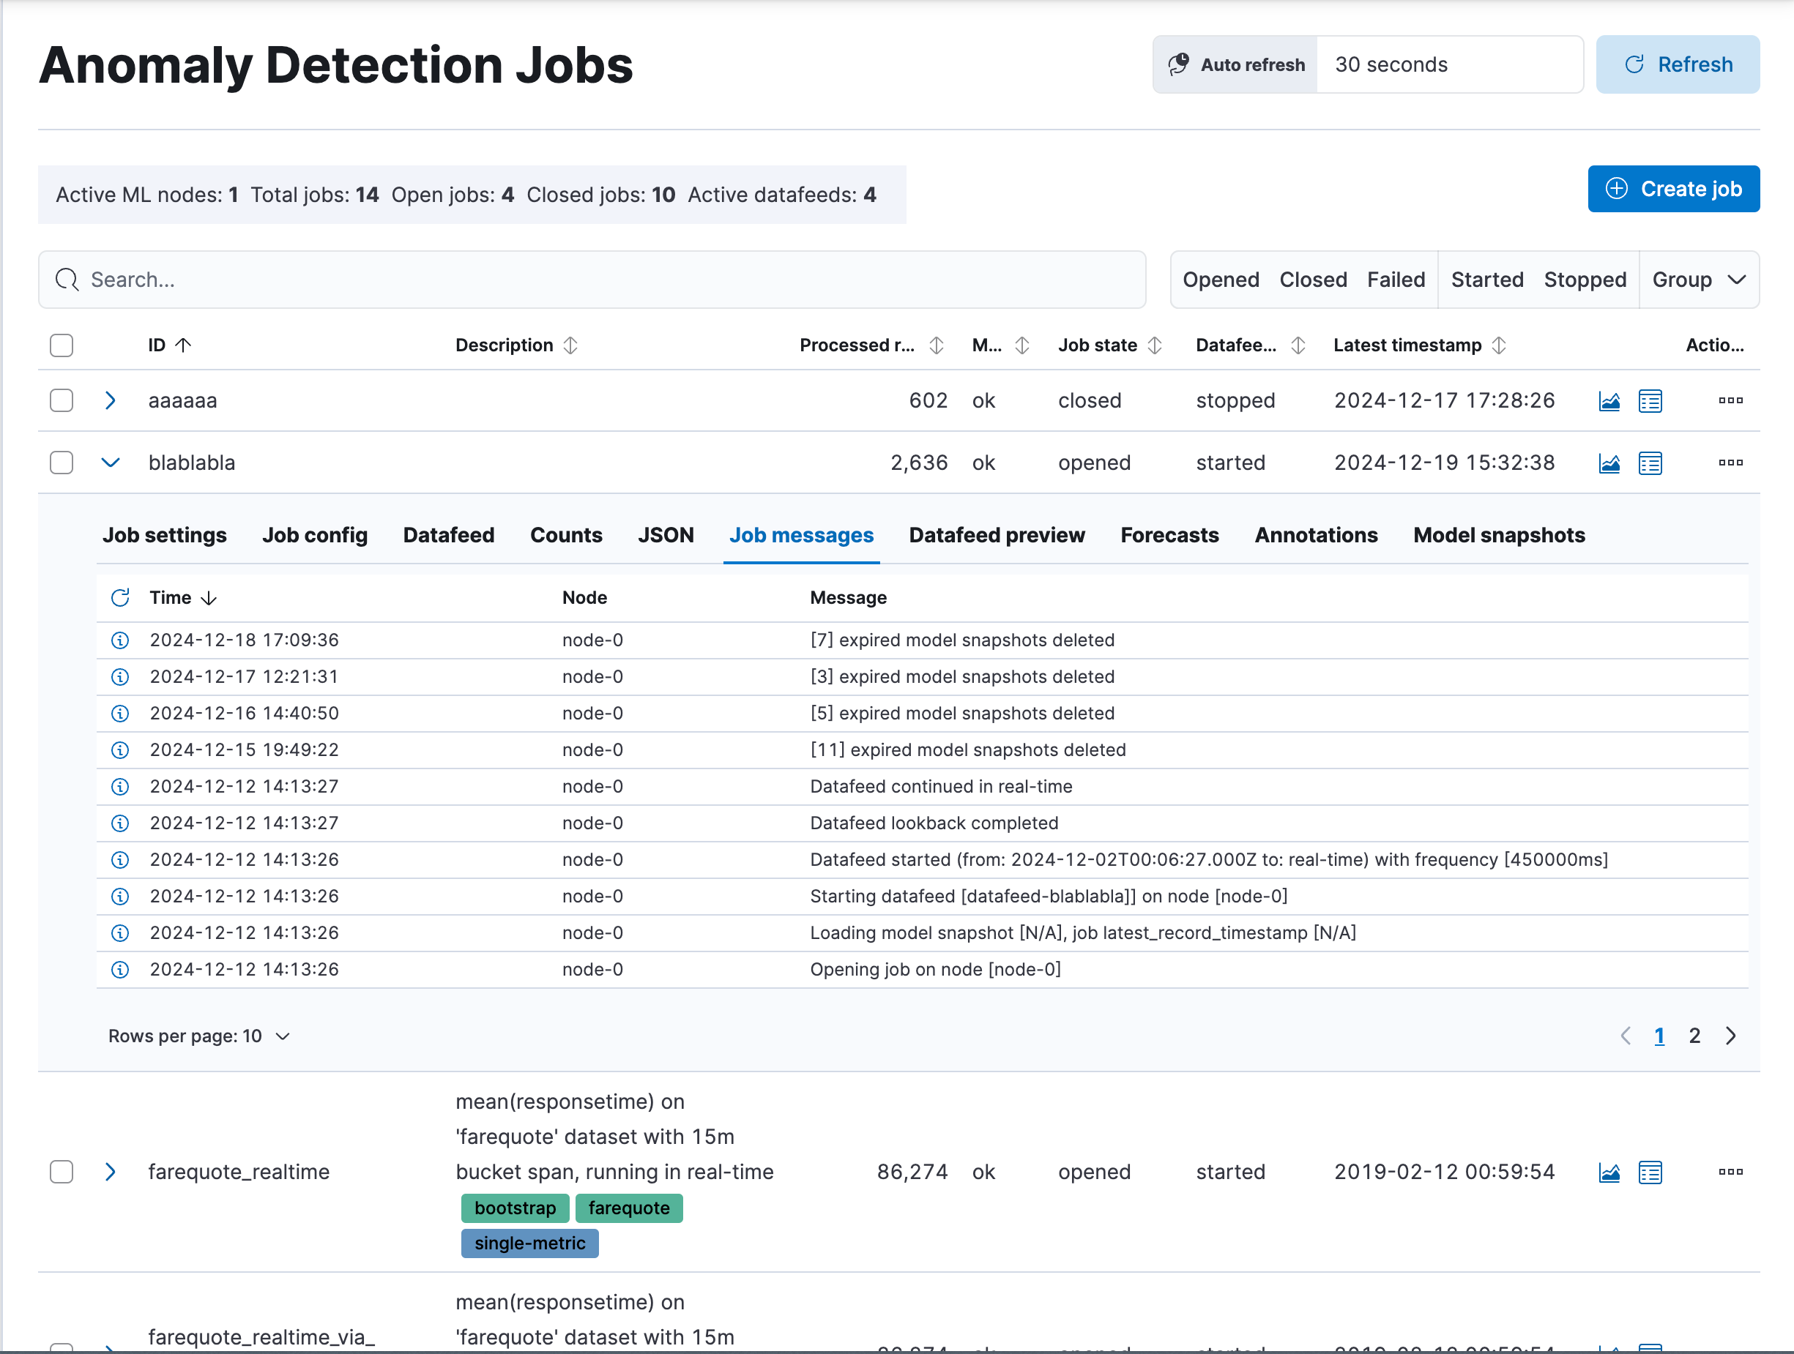
Task: Click the Refresh button
Action: [1678, 64]
